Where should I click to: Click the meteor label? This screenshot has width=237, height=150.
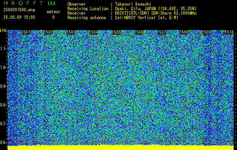[x=54, y=12]
